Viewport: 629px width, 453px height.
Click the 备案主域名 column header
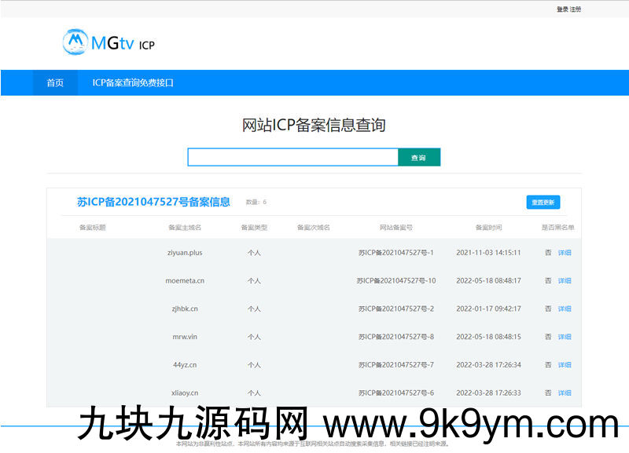(185, 228)
